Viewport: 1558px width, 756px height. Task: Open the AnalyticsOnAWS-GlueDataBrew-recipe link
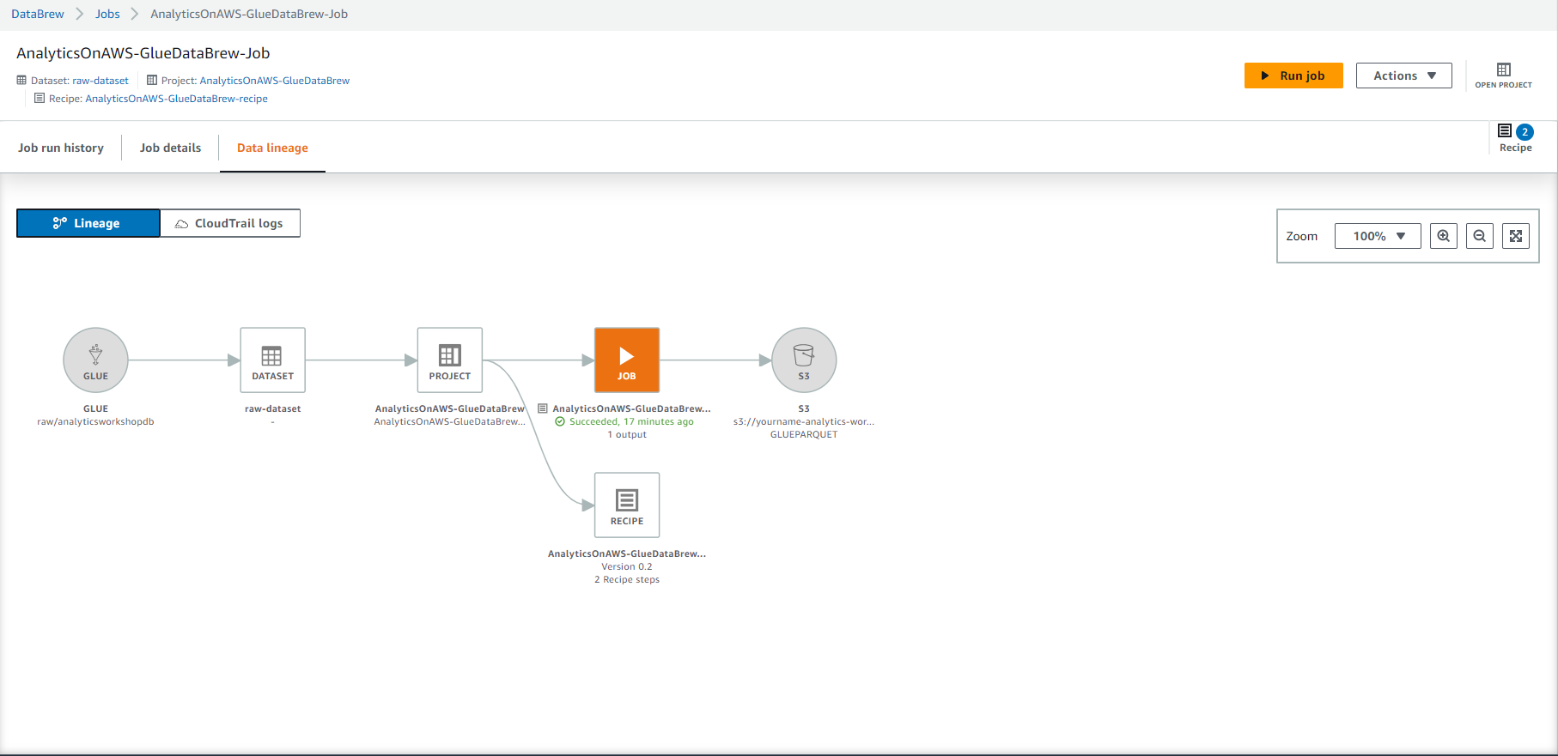tap(176, 99)
